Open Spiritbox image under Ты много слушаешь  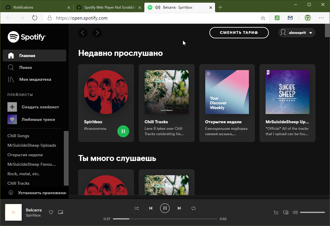[106, 185]
